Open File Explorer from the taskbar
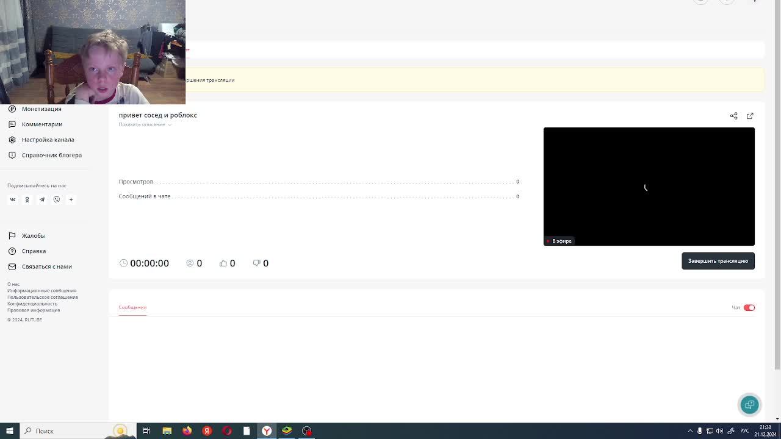The width and height of the screenshot is (781, 439). click(167, 431)
